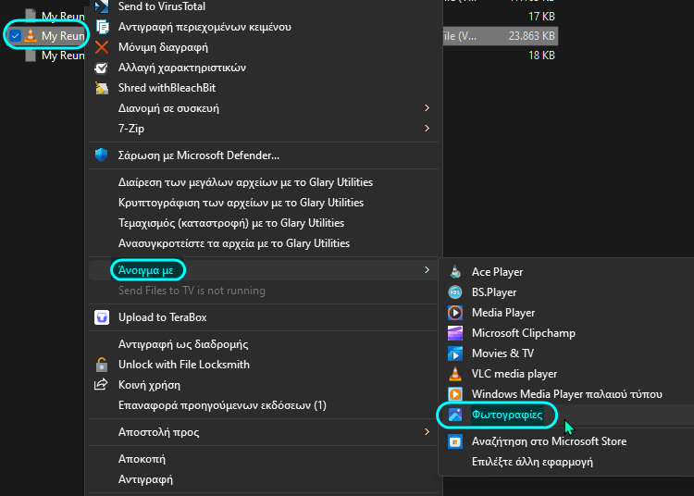694x496 pixels.
Task: Click the TeraBox upload icon
Action: pyautogui.click(x=102, y=317)
